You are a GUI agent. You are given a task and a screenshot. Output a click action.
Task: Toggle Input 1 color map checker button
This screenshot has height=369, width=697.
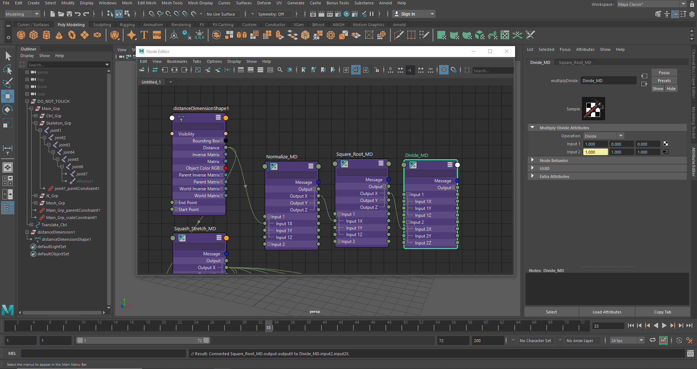(666, 144)
